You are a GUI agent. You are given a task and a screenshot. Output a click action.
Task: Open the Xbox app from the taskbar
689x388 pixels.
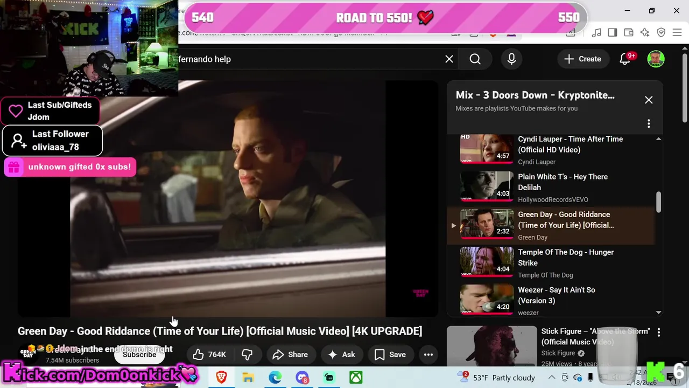(356, 378)
